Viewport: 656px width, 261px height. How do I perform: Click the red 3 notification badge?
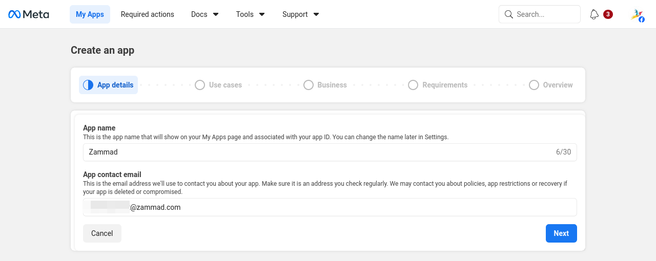(x=608, y=14)
